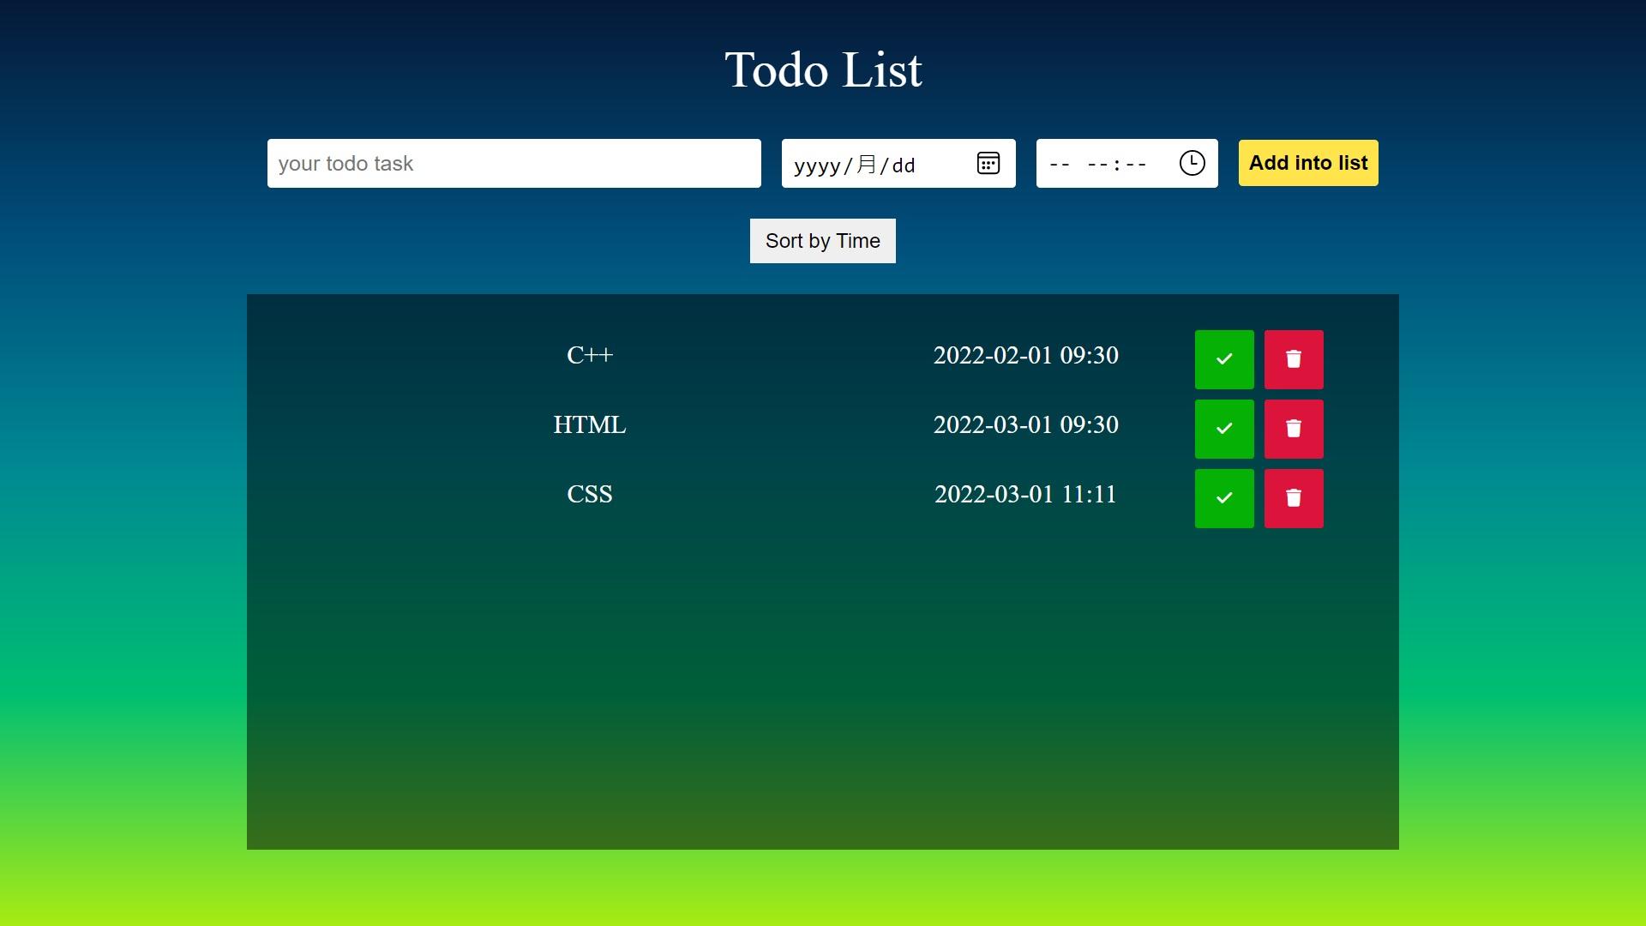The height and width of the screenshot is (926, 1646).
Task: Click the red trash icon for CSS
Action: point(1294,497)
